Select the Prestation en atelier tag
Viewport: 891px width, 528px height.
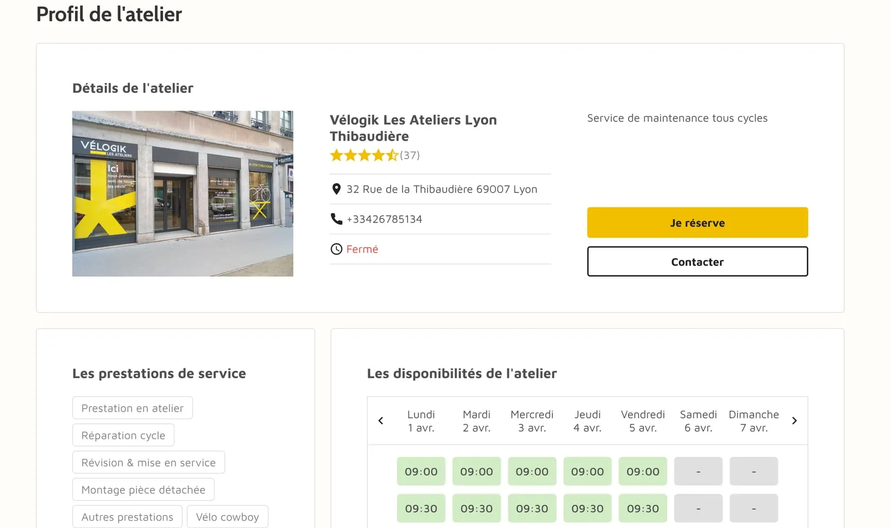(x=133, y=408)
